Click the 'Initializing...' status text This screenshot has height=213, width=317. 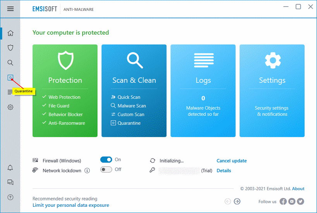pos(171,161)
